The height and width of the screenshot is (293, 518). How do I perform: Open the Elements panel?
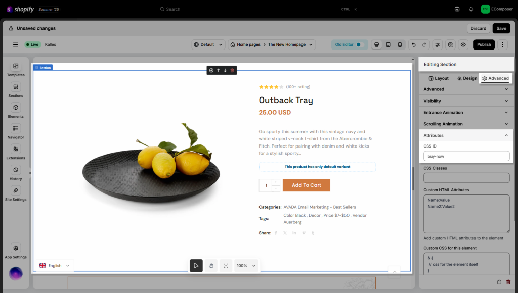(x=16, y=111)
